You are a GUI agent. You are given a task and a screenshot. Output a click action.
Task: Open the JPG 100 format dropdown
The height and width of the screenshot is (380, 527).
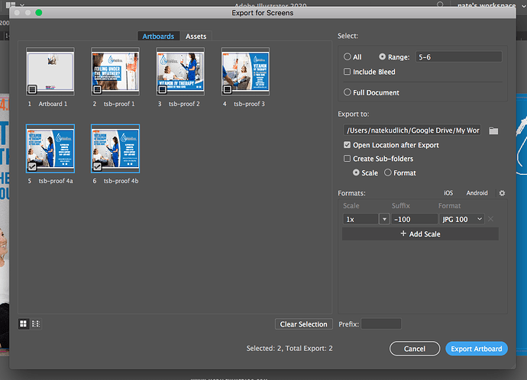coord(462,219)
